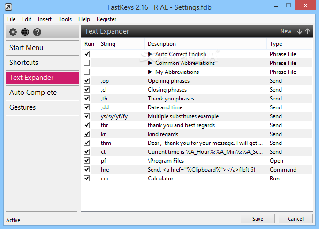Screen dimensions: 319x229
Task: Toggle Run checkbox for ,dd entry
Action: [x=87, y=107]
